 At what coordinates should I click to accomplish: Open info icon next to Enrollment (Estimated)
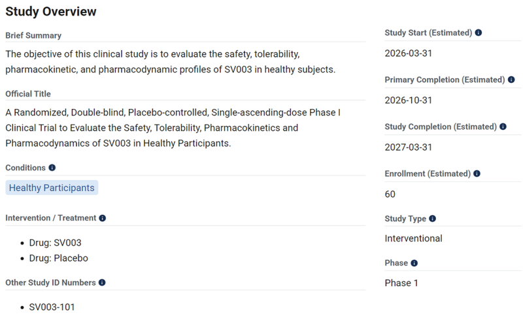click(x=477, y=174)
